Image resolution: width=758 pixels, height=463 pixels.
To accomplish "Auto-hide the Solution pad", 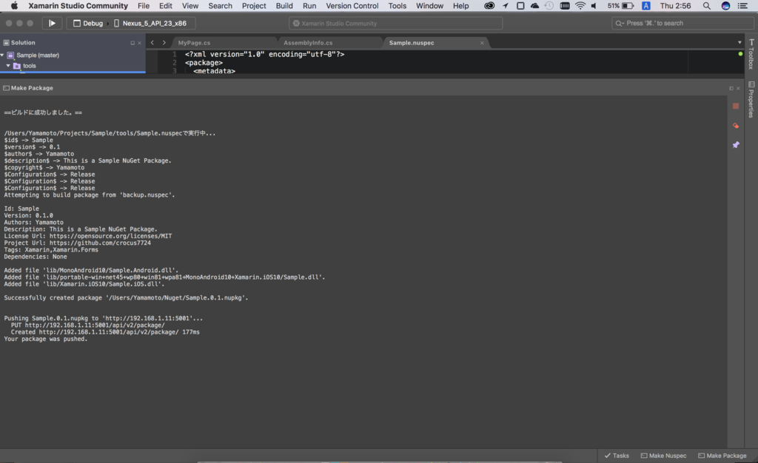I will [x=133, y=43].
